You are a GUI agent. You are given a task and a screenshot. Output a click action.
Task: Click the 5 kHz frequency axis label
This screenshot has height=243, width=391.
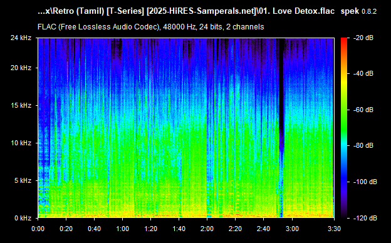click(x=23, y=180)
